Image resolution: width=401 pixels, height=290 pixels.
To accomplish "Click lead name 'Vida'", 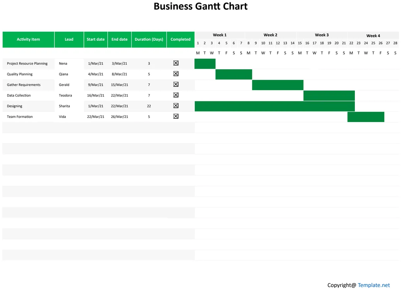I will (x=62, y=117).
